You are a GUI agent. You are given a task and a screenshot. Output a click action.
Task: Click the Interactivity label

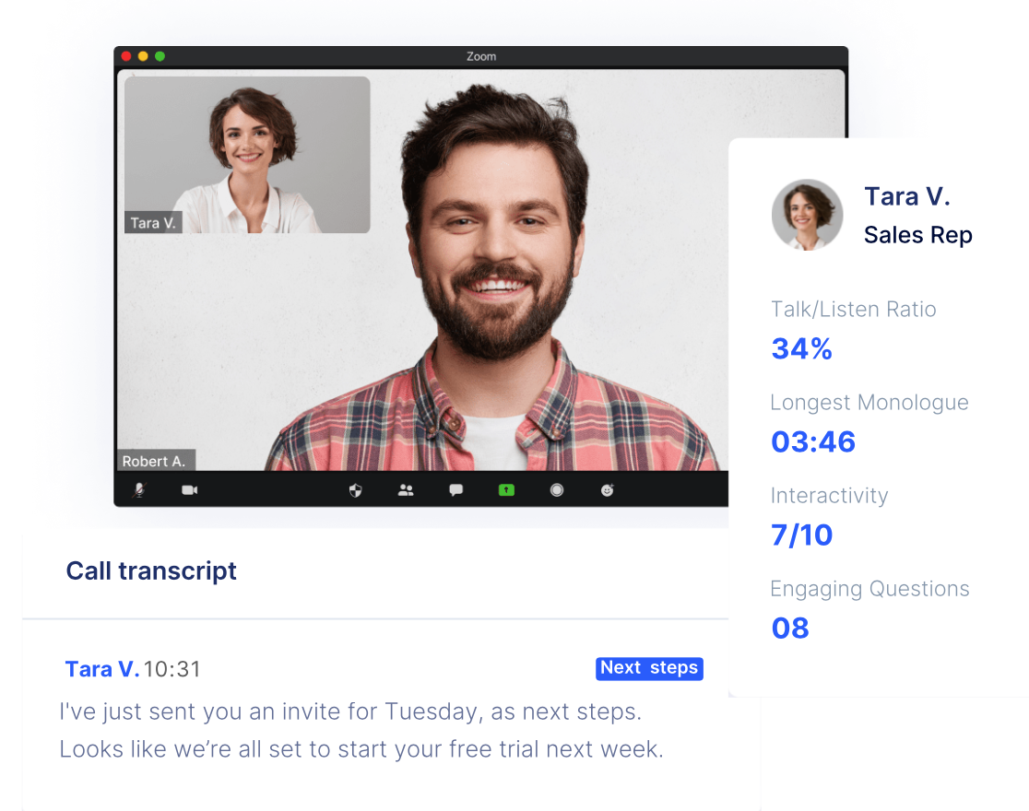pos(830,496)
